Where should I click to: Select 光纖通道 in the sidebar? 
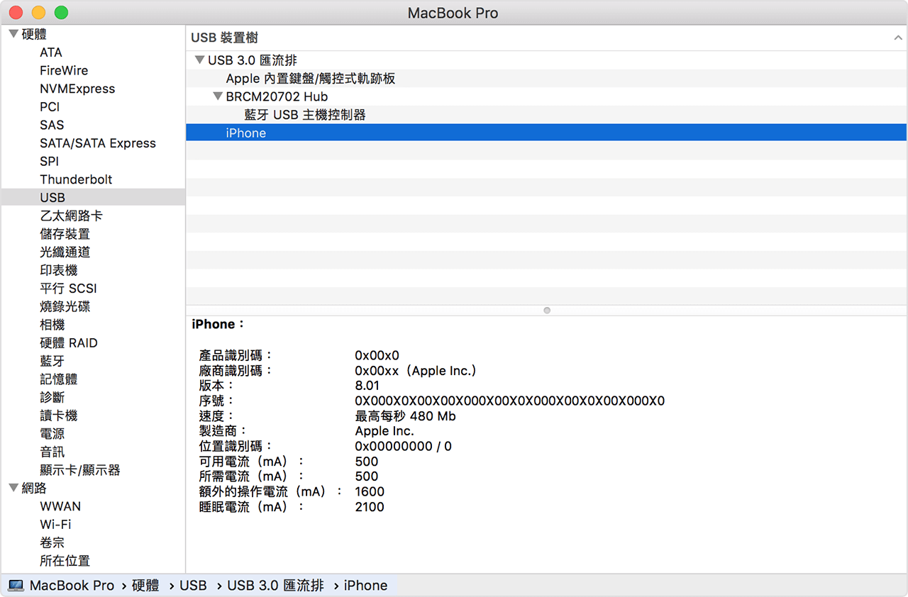(x=65, y=252)
